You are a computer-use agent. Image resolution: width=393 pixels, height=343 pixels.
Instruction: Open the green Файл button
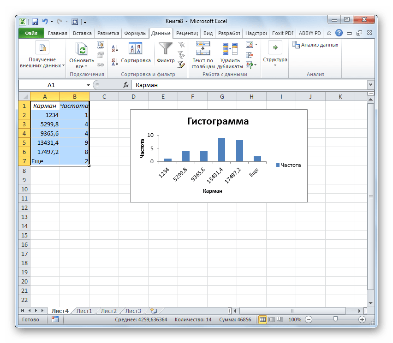pos(31,33)
